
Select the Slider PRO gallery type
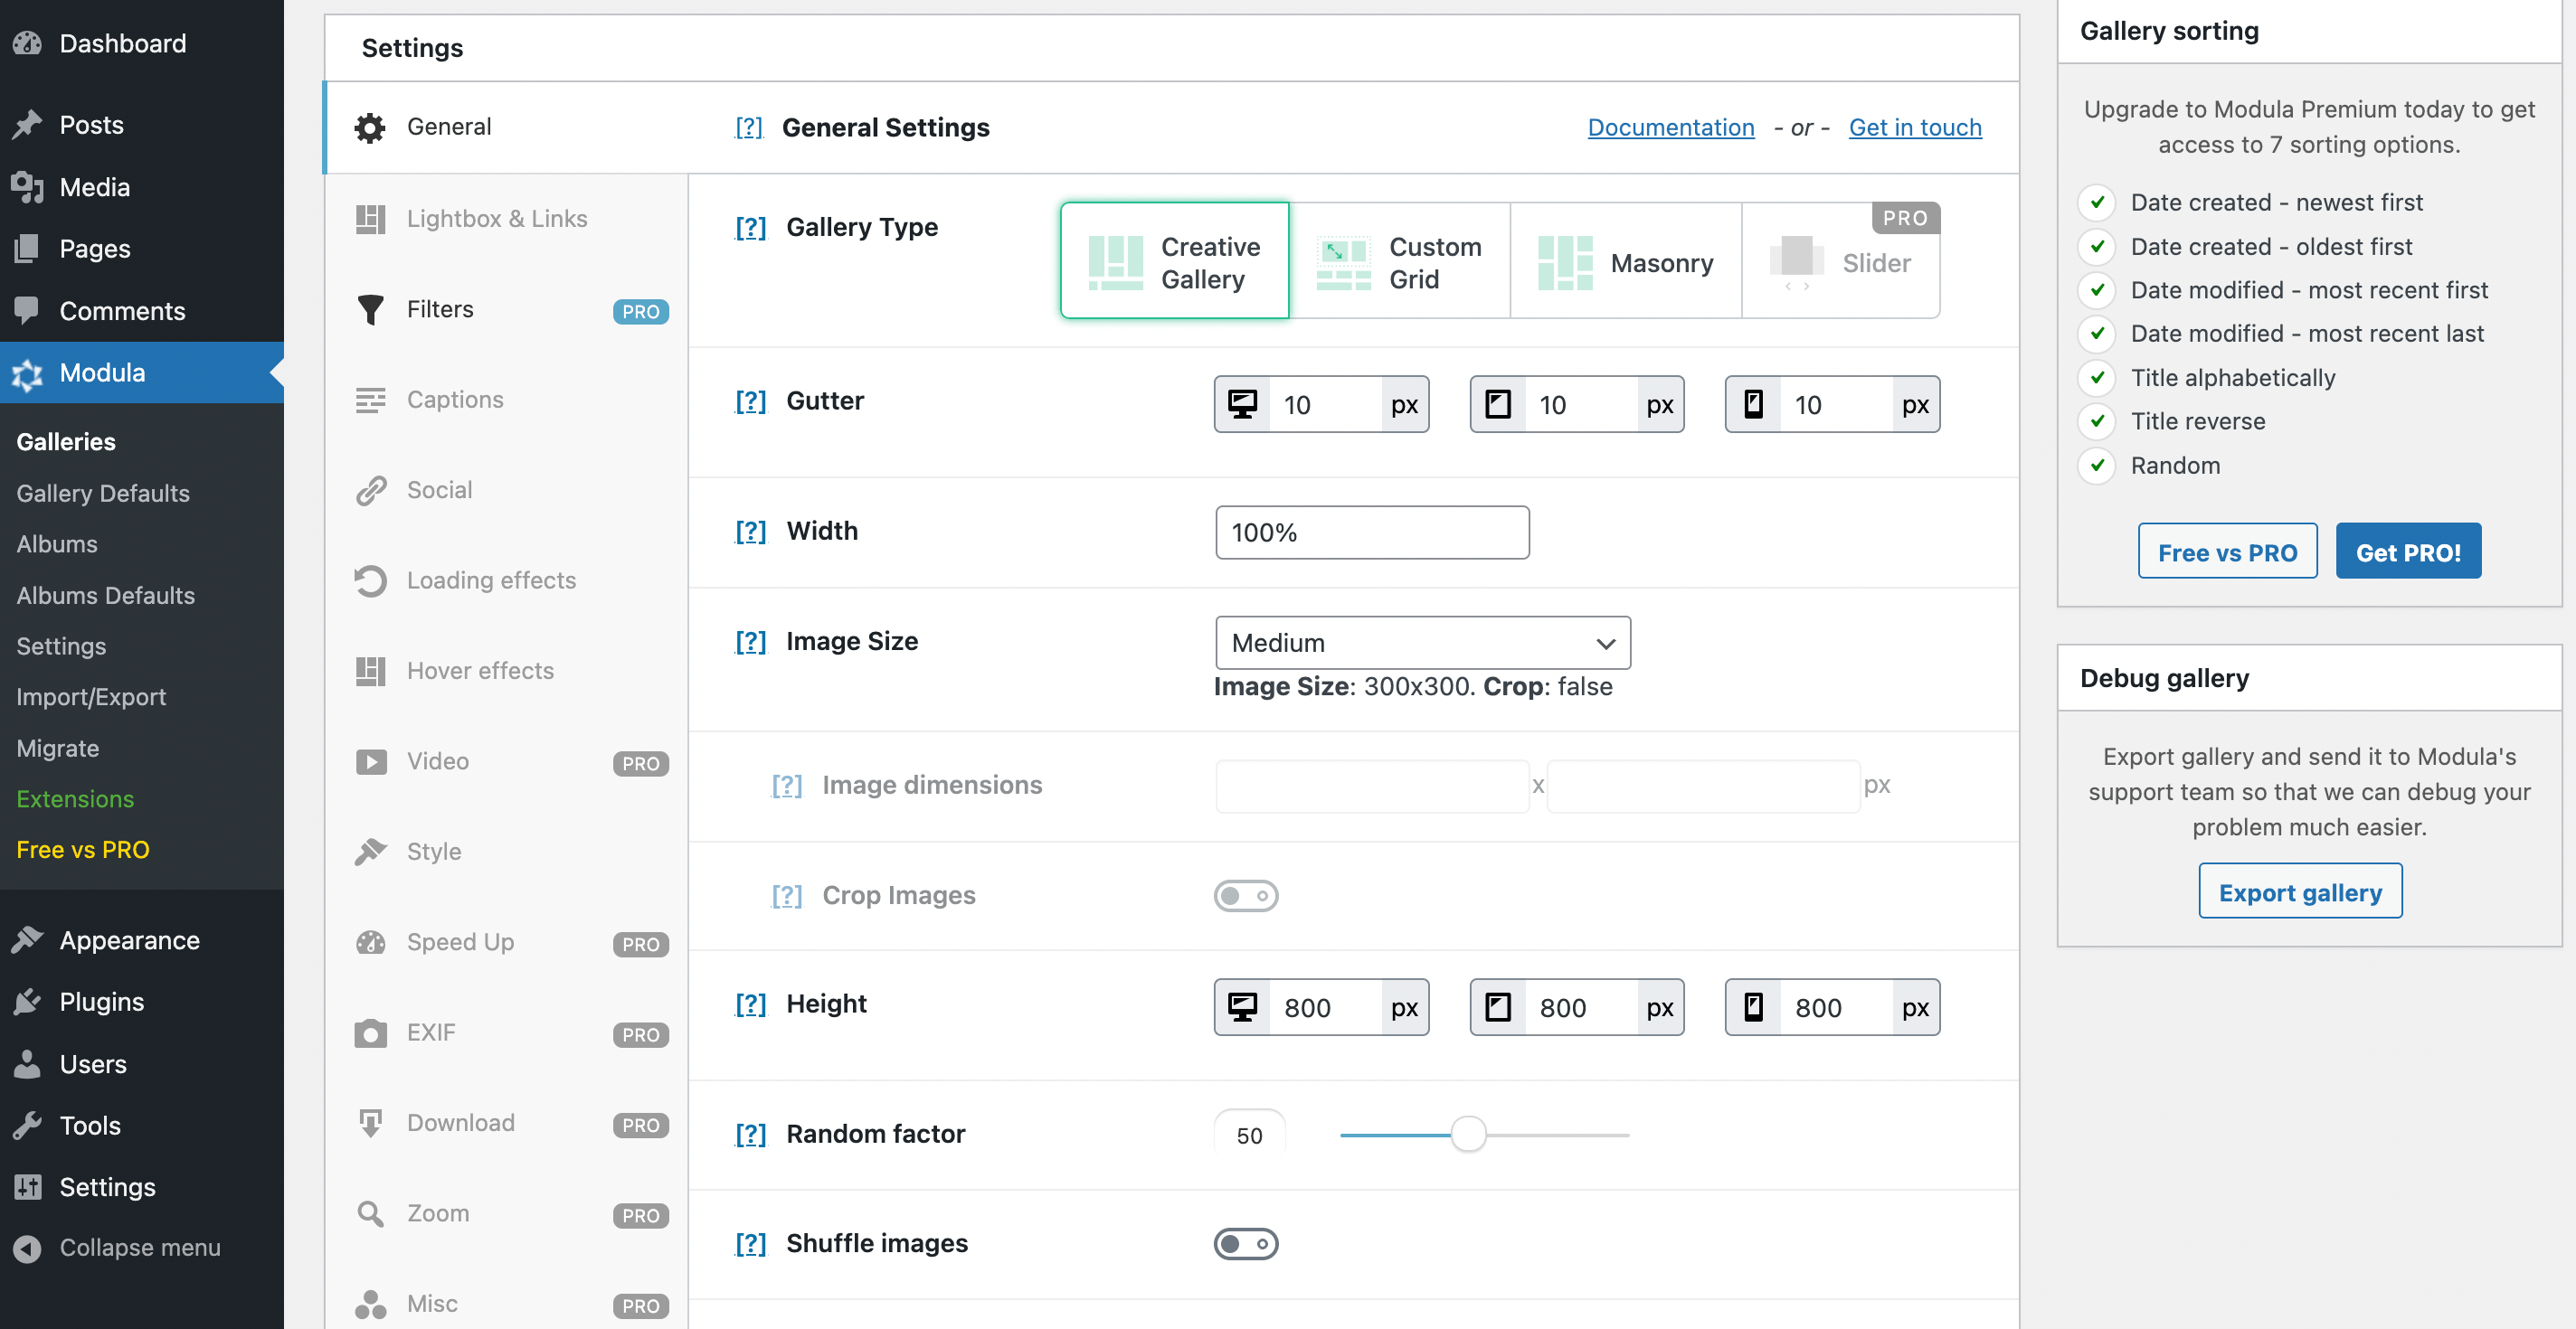click(x=1843, y=262)
